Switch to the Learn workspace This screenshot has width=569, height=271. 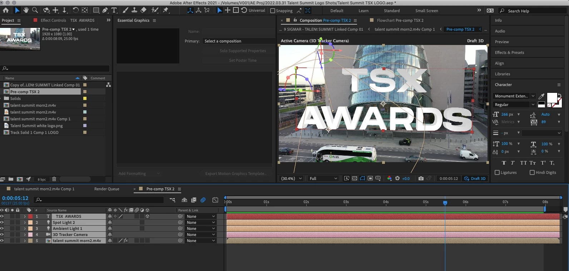point(363,11)
